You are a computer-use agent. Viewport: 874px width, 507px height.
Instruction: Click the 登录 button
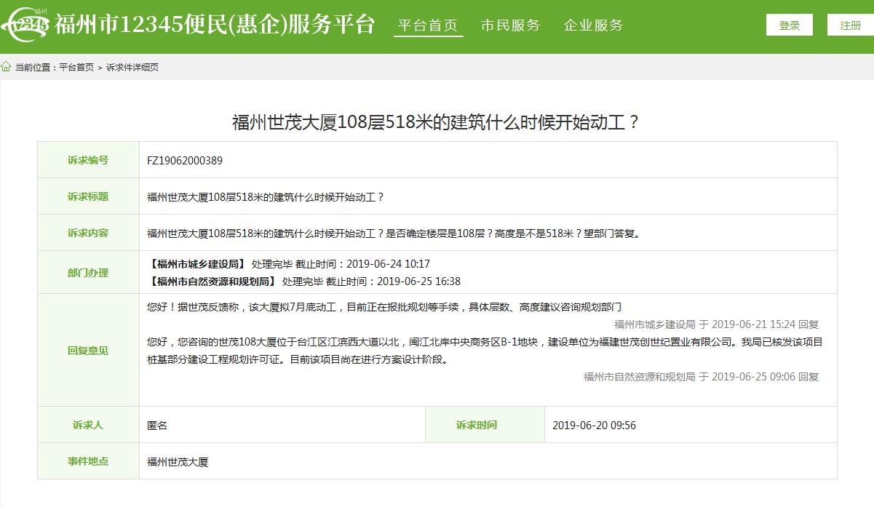(790, 25)
